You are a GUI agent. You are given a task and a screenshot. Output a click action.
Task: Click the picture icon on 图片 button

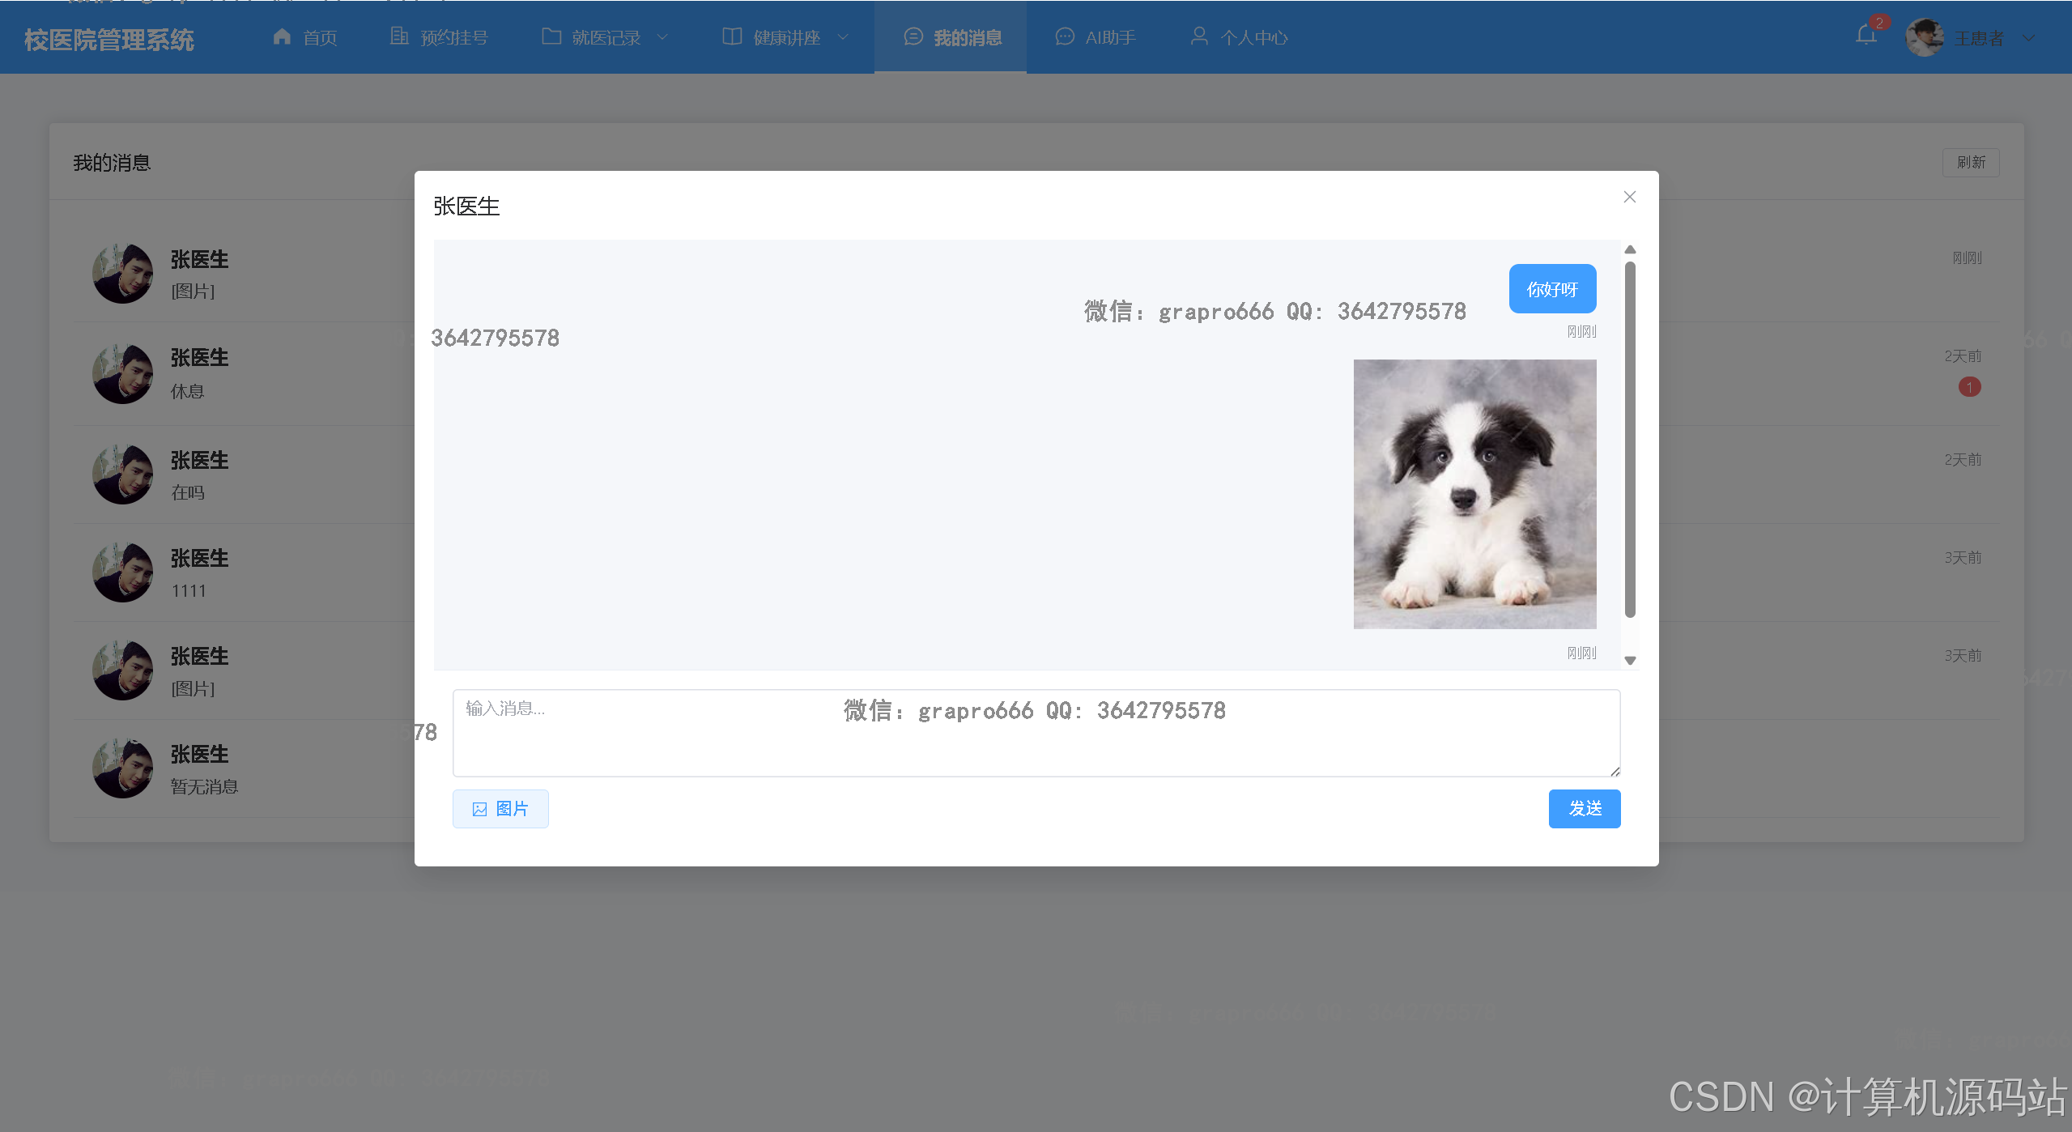pyautogui.click(x=480, y=809)
